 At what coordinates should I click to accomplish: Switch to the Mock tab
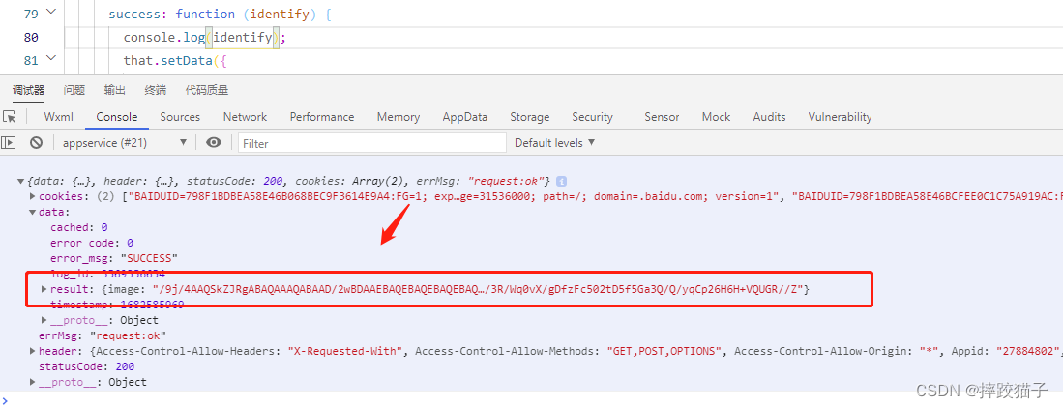716,117
